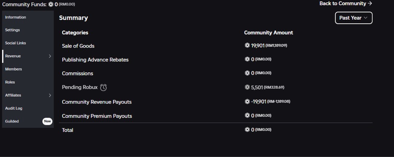Screen dimensions: 394x157
Task: Click Back to Community link
Action: point(345,4)
